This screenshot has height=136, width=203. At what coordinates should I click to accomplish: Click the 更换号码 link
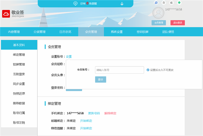(94, 113)
